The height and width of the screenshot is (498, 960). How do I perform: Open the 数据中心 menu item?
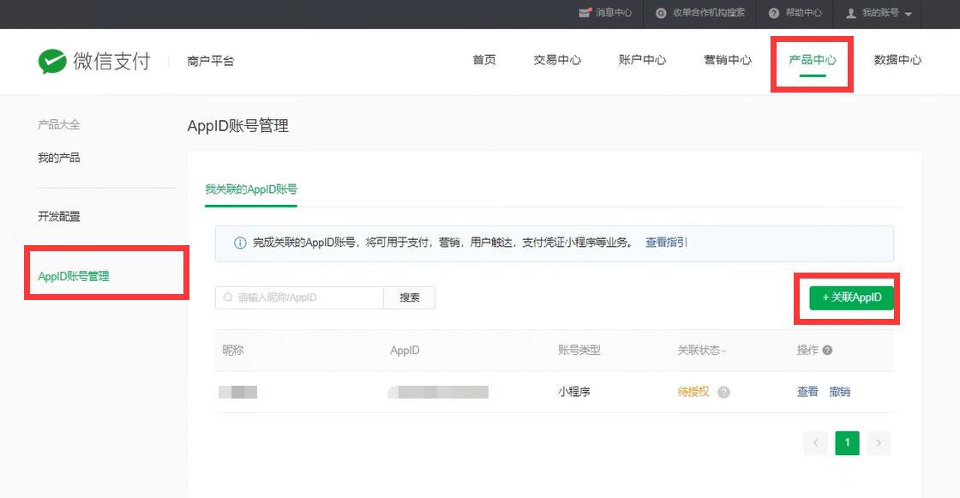point(897,60)
